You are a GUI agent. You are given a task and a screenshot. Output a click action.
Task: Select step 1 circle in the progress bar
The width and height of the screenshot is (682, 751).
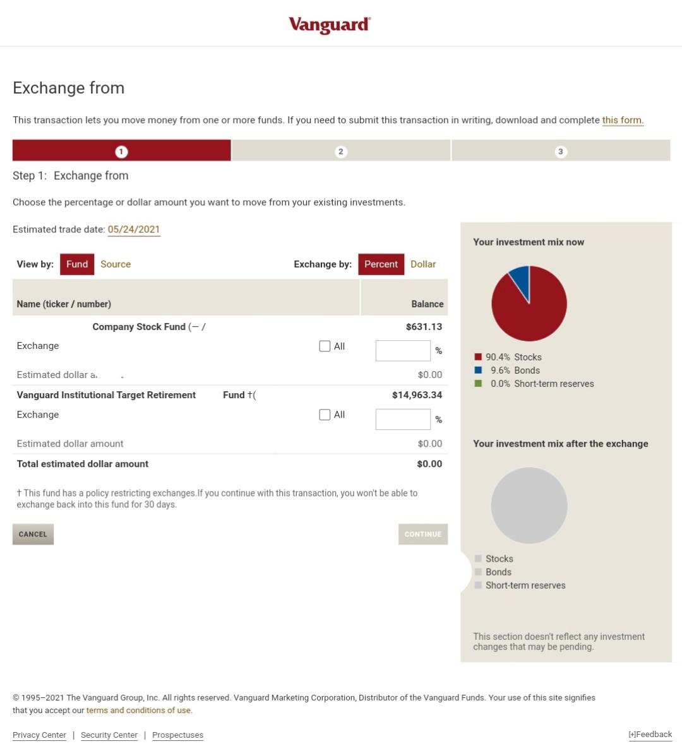click(121, 151)
